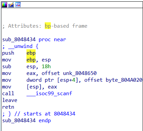Screen dimensions: 143x131
Task: Click 'dword ptr' in mov instruction
Action: point(40,80)
